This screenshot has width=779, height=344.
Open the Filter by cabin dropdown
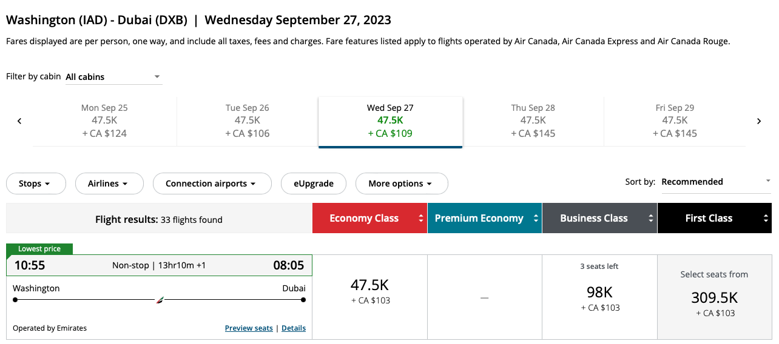point(113,77)
